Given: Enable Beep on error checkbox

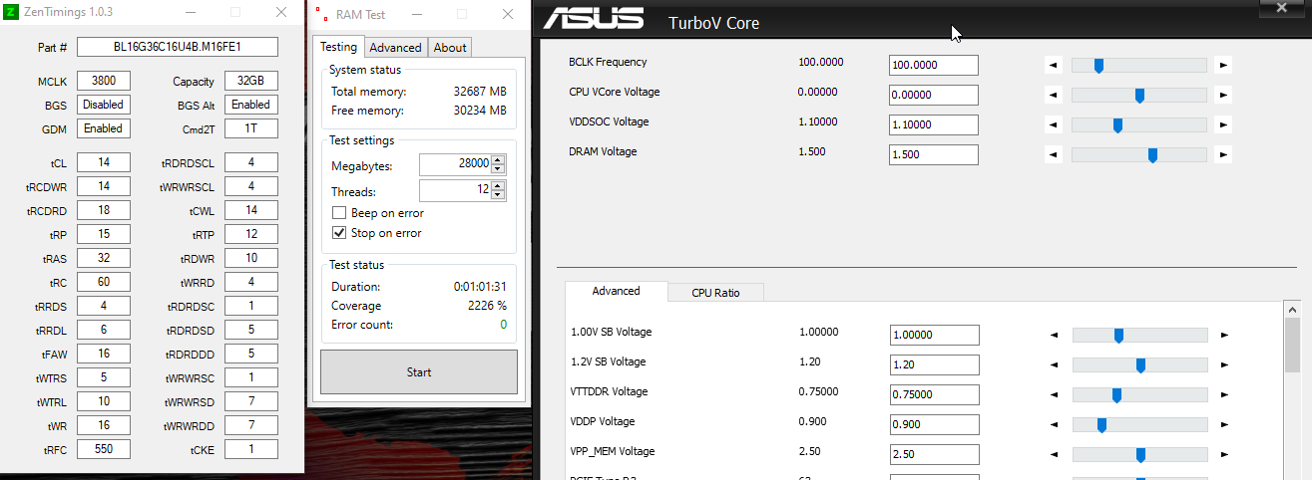Looking at the screenshot, I should coord(338,213).
